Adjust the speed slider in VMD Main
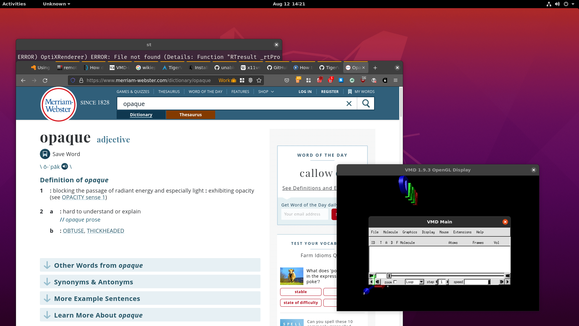The image size is (579, 326). 477,282
